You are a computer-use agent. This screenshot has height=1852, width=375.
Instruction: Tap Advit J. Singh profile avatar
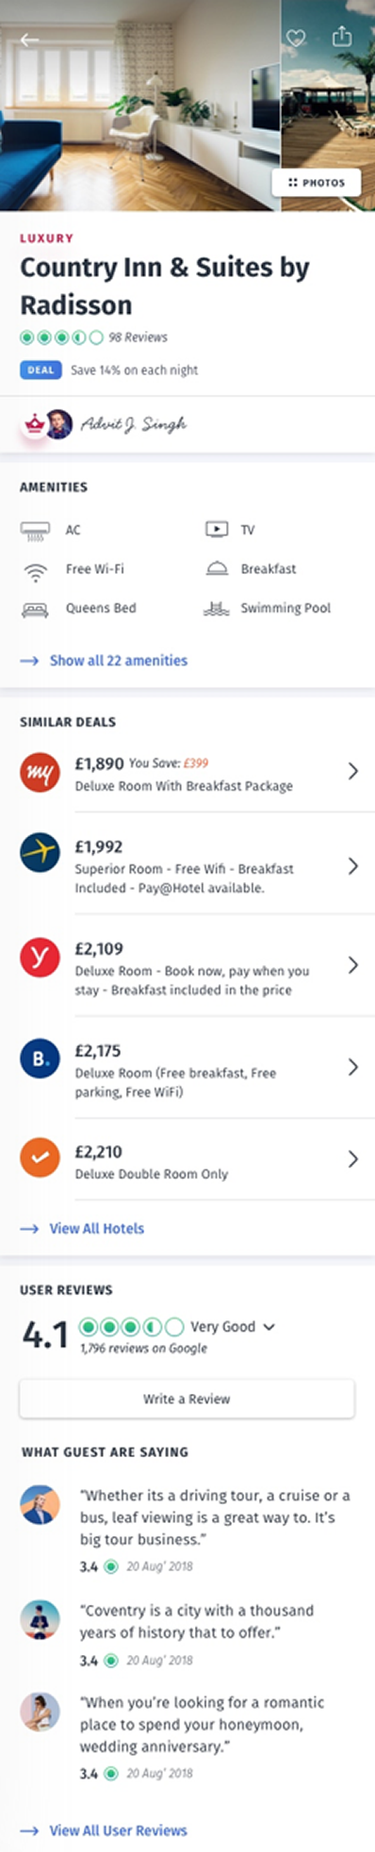[58, 424]
